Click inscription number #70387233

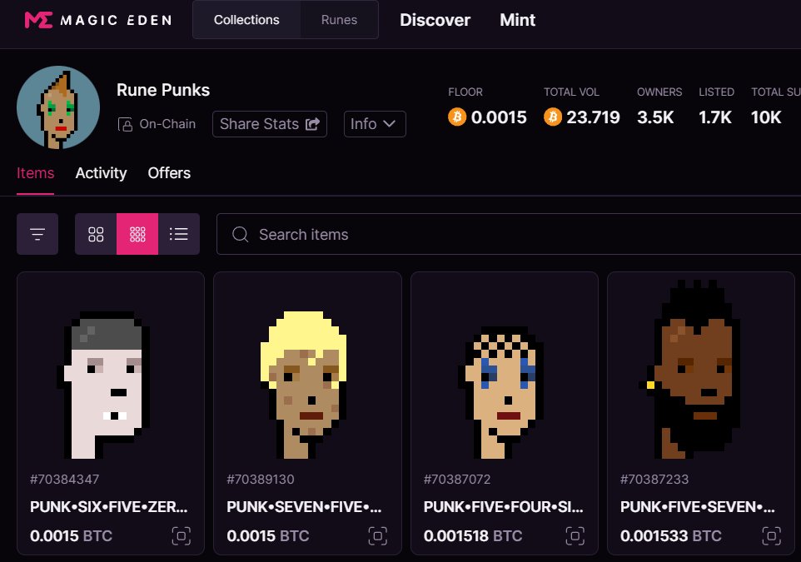pyautogui.click(x=654, y=480)
